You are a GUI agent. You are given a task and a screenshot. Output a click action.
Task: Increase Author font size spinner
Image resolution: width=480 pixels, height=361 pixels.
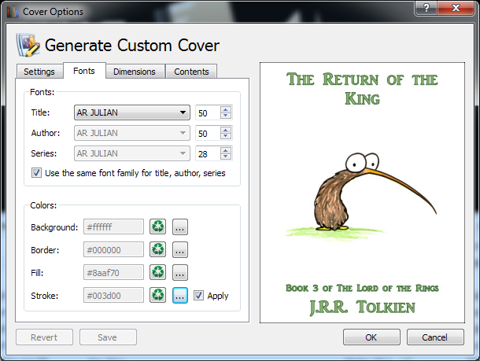pos(226,130)
